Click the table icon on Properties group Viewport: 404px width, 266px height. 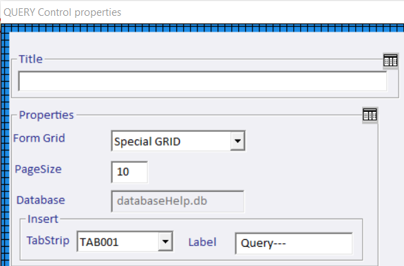tap(370, 115)
